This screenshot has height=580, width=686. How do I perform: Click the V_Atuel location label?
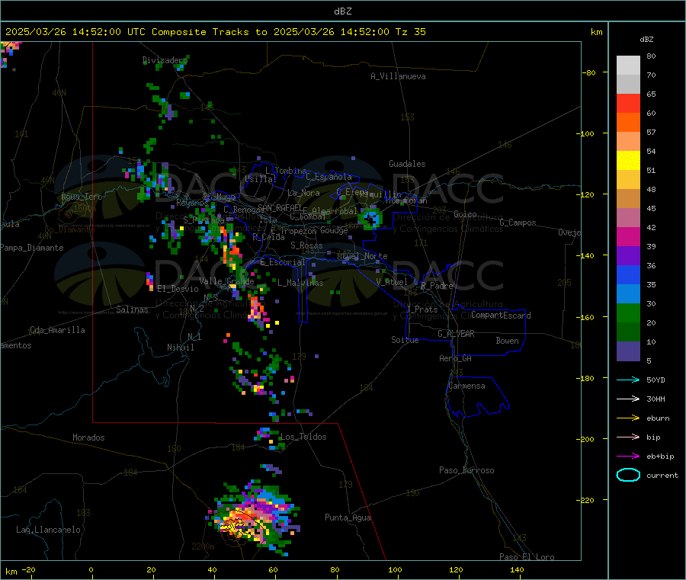[392, 282]
